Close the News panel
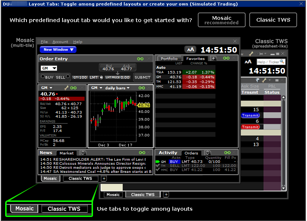The image size is (307, 221). pyautogui.click(x=150, y=153)
